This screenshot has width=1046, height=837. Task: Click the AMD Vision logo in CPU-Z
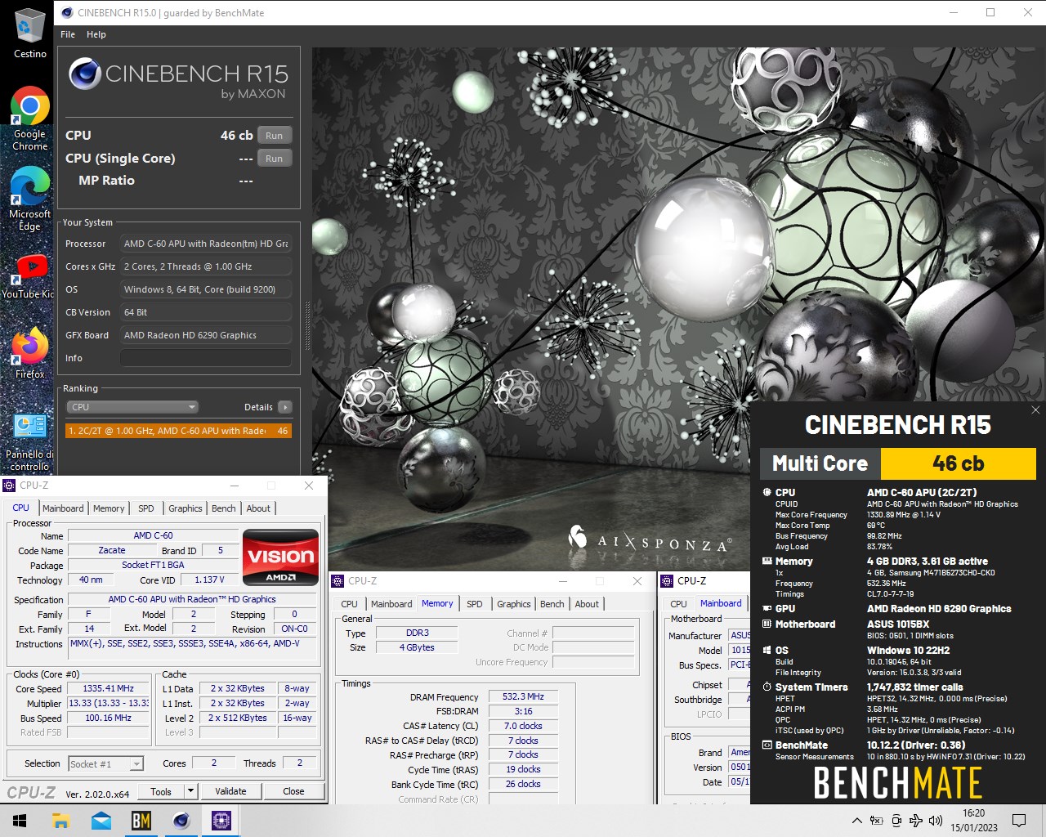(281, 557)
